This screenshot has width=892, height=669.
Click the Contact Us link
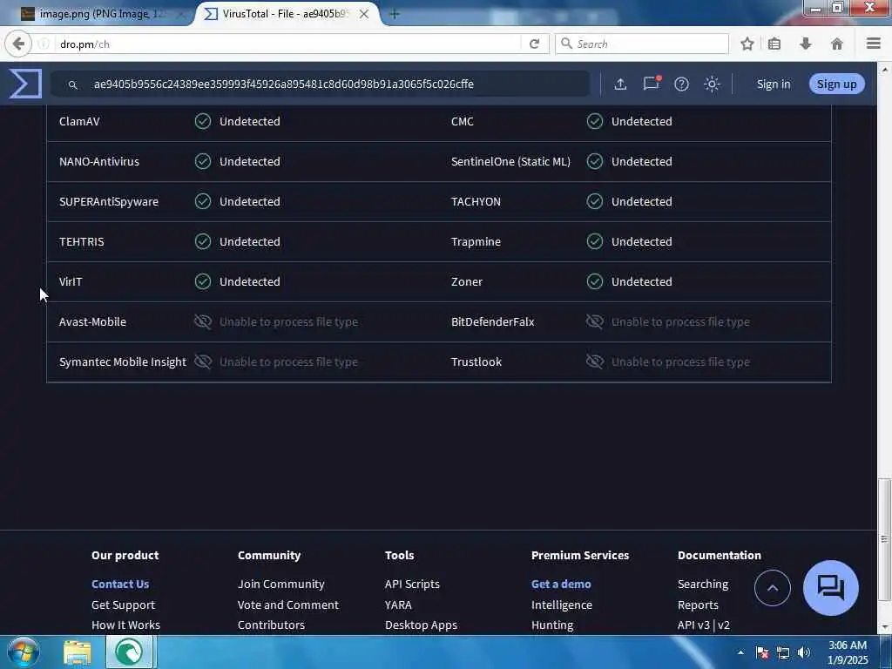(120, 585)
